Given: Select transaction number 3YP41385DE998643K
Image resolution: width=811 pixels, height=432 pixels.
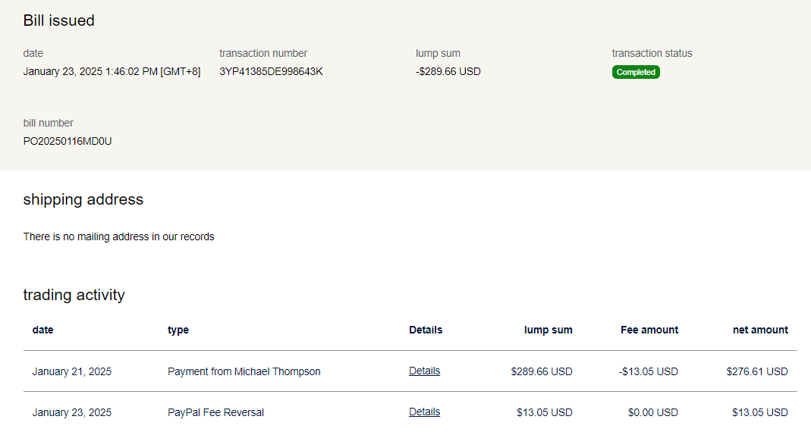Looking at the screenshot, I should [x=271, y=72].
